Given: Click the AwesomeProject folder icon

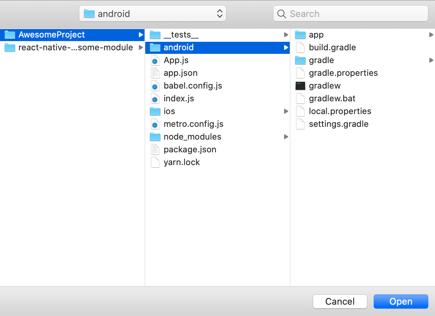Looking at the screenshot, I should pyautogui.click(x=10, y=34).
